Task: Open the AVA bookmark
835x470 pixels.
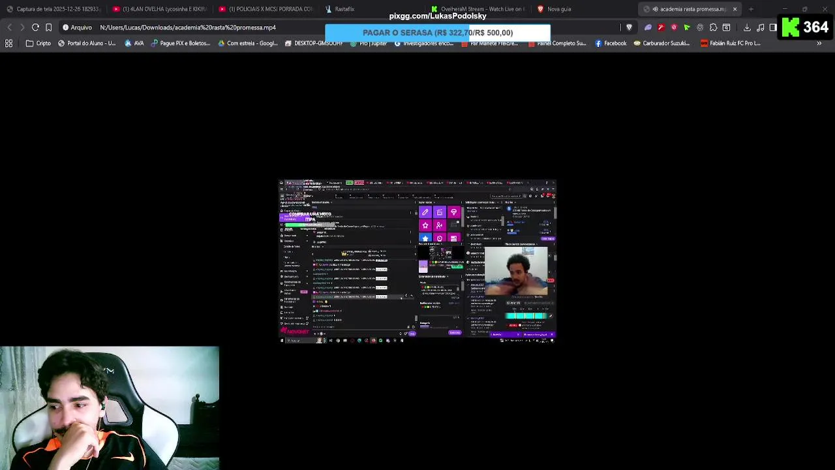Action: click(x=134, y=43)
